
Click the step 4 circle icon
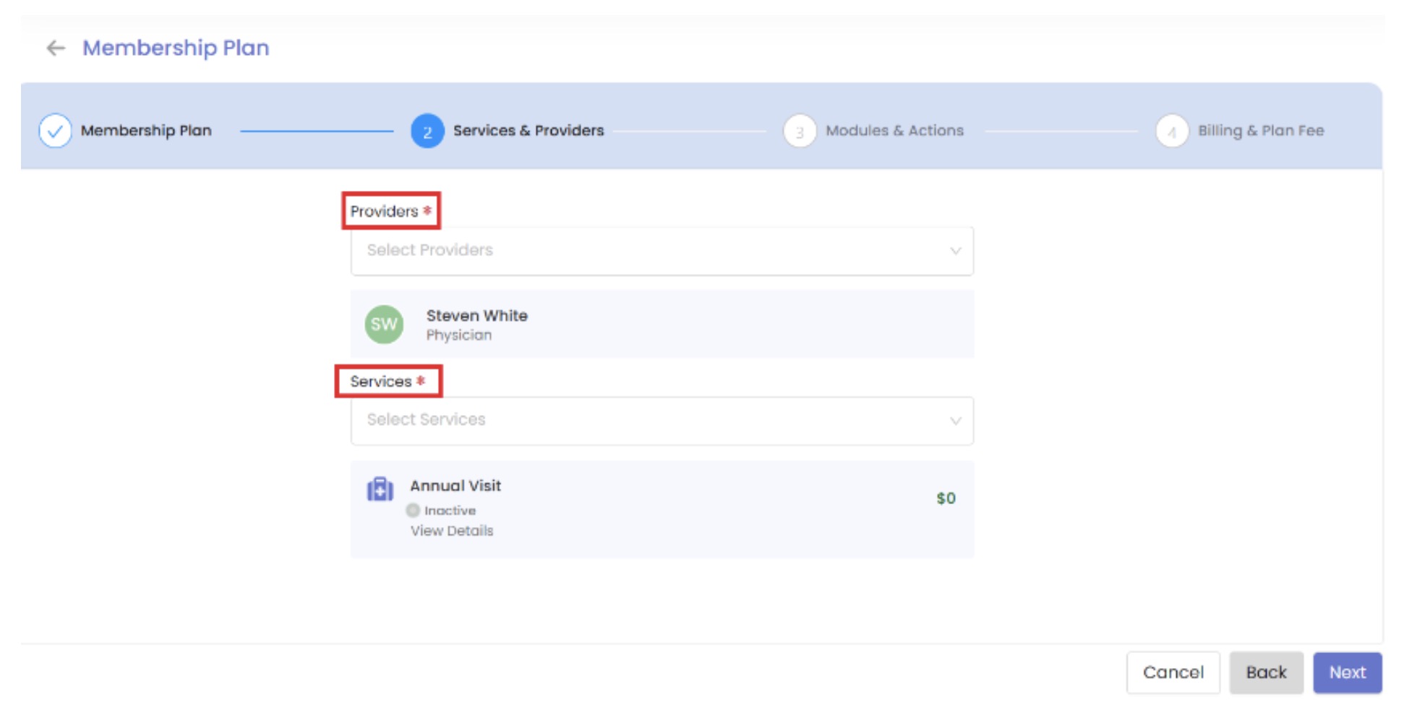click(x=1172, y=132)
